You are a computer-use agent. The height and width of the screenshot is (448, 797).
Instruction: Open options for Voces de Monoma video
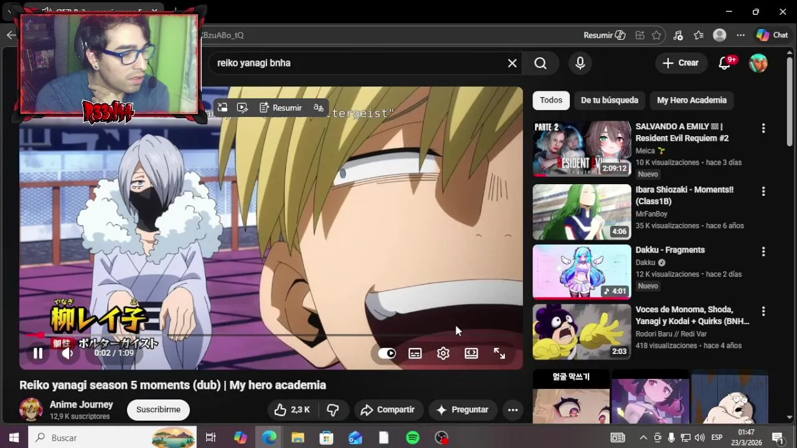pyautogui.click(x=763, y=311)
